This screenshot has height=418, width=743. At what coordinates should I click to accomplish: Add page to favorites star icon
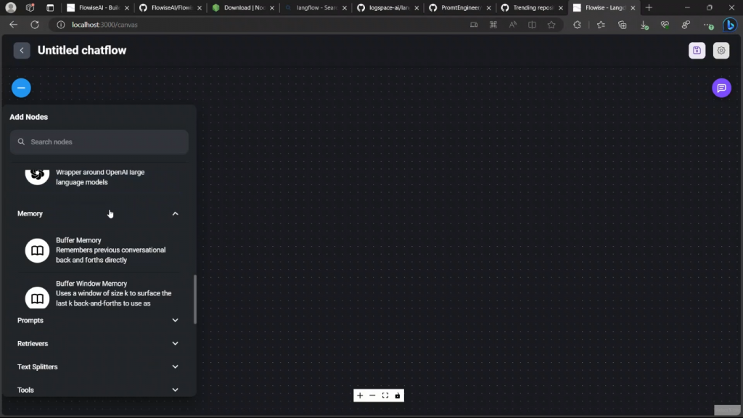[x=551, y=25]
